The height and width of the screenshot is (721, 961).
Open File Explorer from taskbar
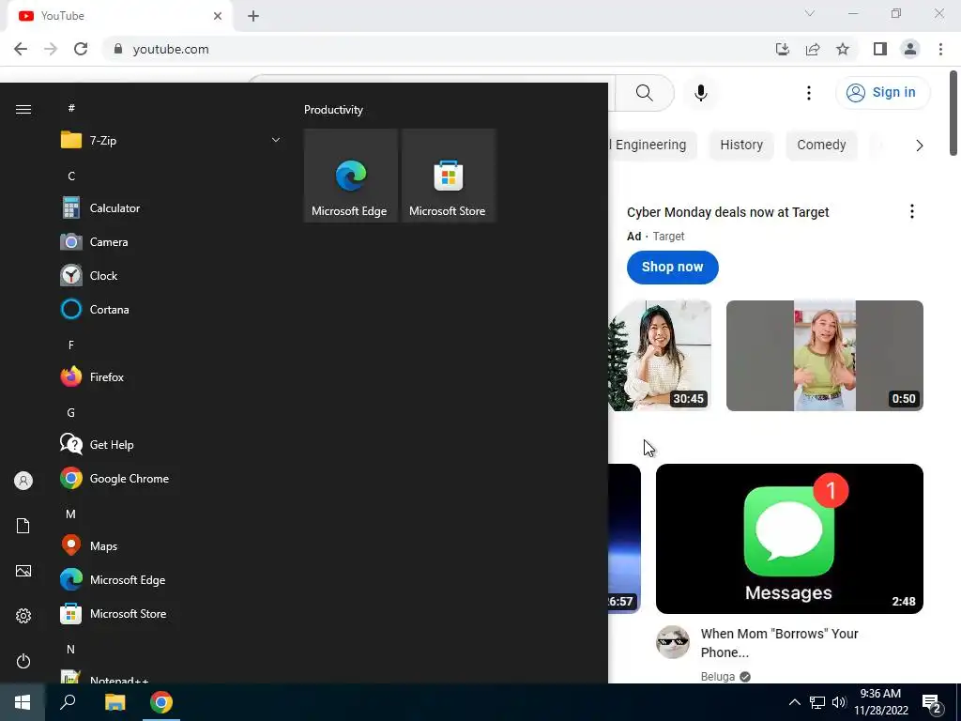coord(114,702)
